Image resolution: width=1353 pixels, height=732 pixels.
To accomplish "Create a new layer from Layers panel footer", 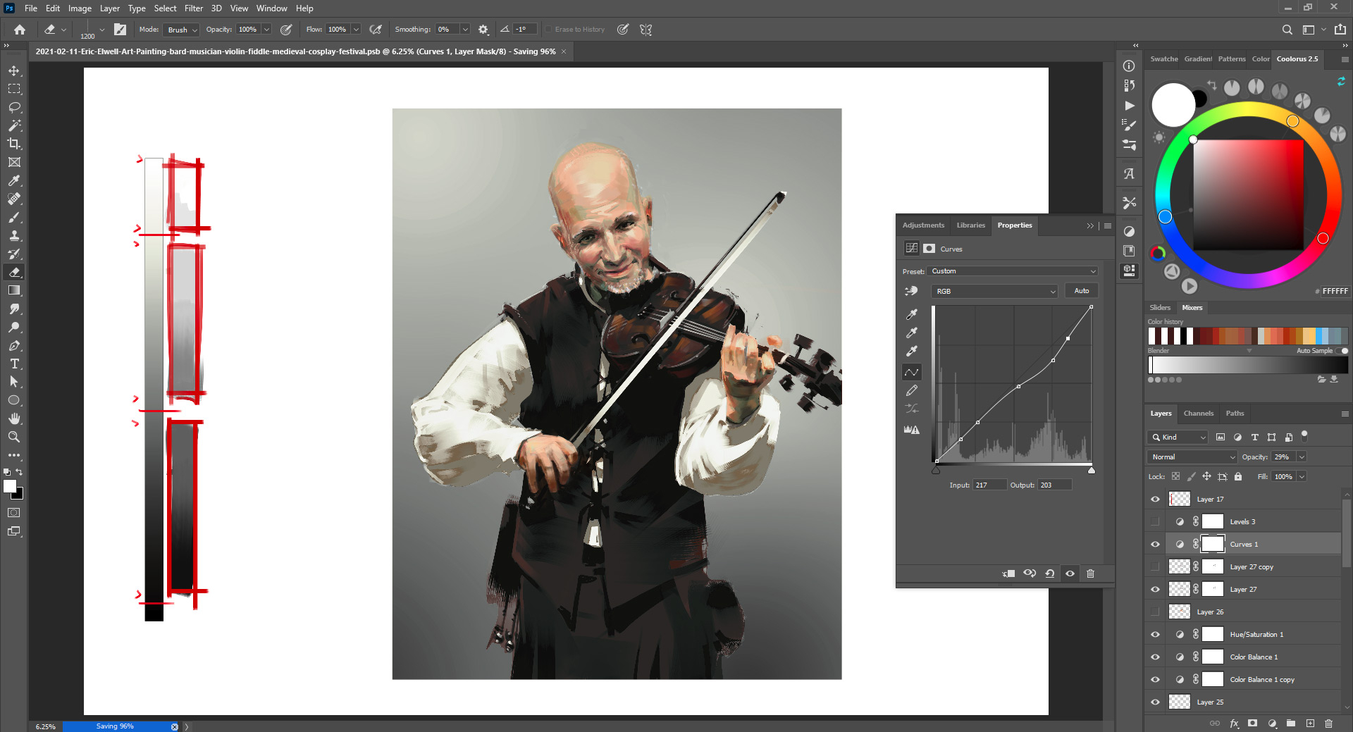I will (1310, 723).
